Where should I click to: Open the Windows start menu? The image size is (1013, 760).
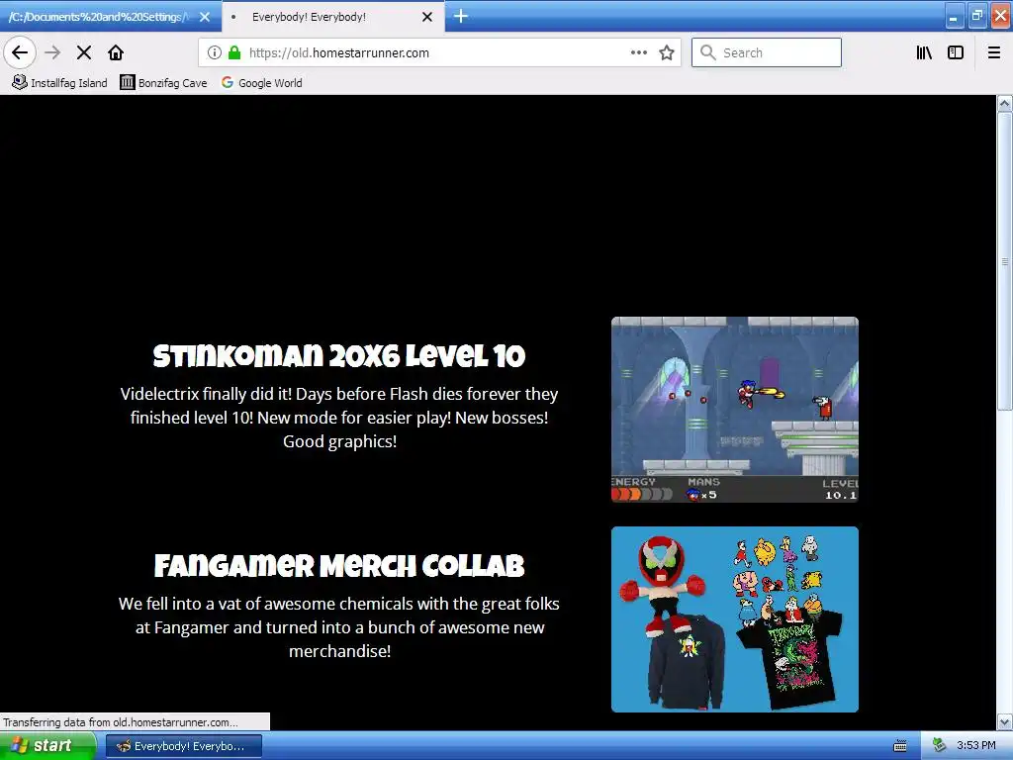[47, 746]
